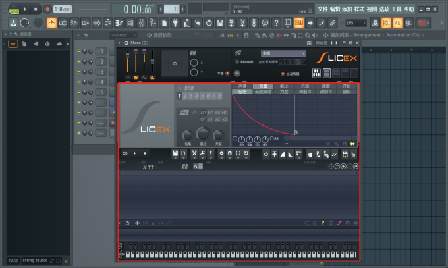The height and width of the screenshot is (268, 448).
Task: Click Slicex fade in ramp icon
Action: tap(282, 155)
